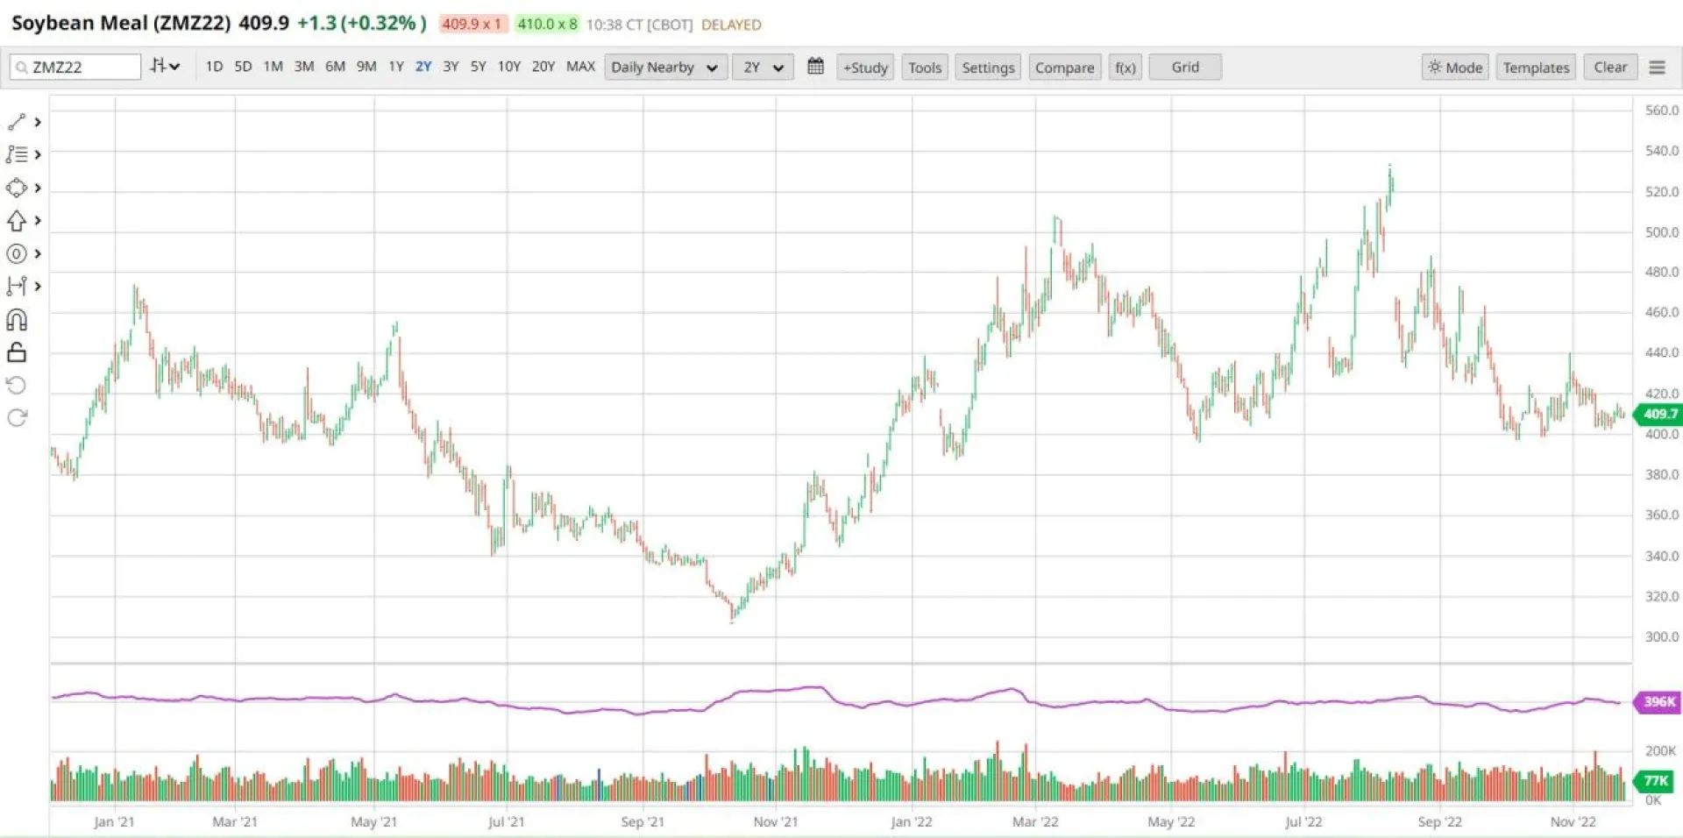The width and height of the screenshot is (1683, 838).
Task: Select the trendline drawing tool
Action: (x=16, y=122)
